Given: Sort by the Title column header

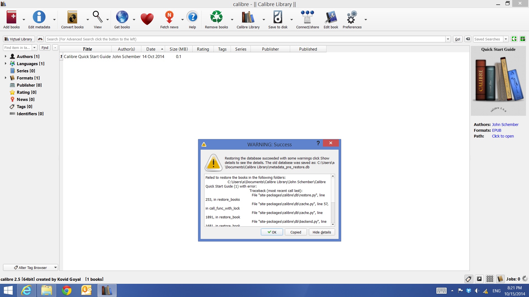Looking at the screenshot, I should pos(87,49).
